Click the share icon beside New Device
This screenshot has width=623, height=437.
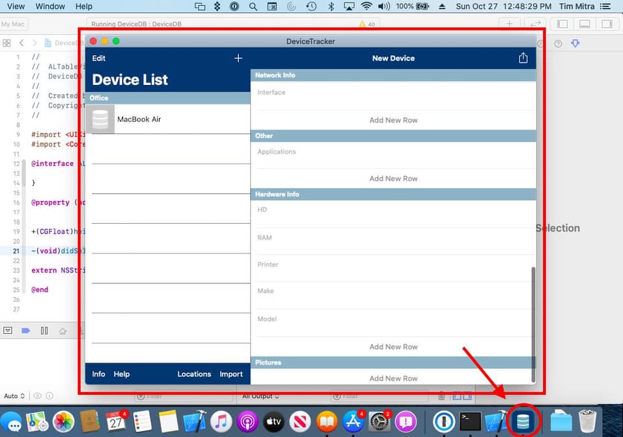pyautogui.click(x=523, y=58)
